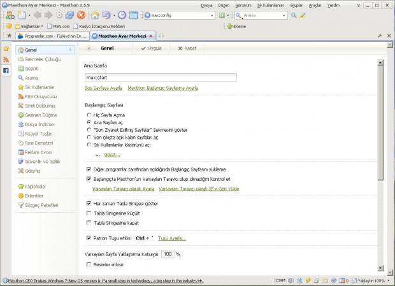Click the orange Stop loading icon

81,15
